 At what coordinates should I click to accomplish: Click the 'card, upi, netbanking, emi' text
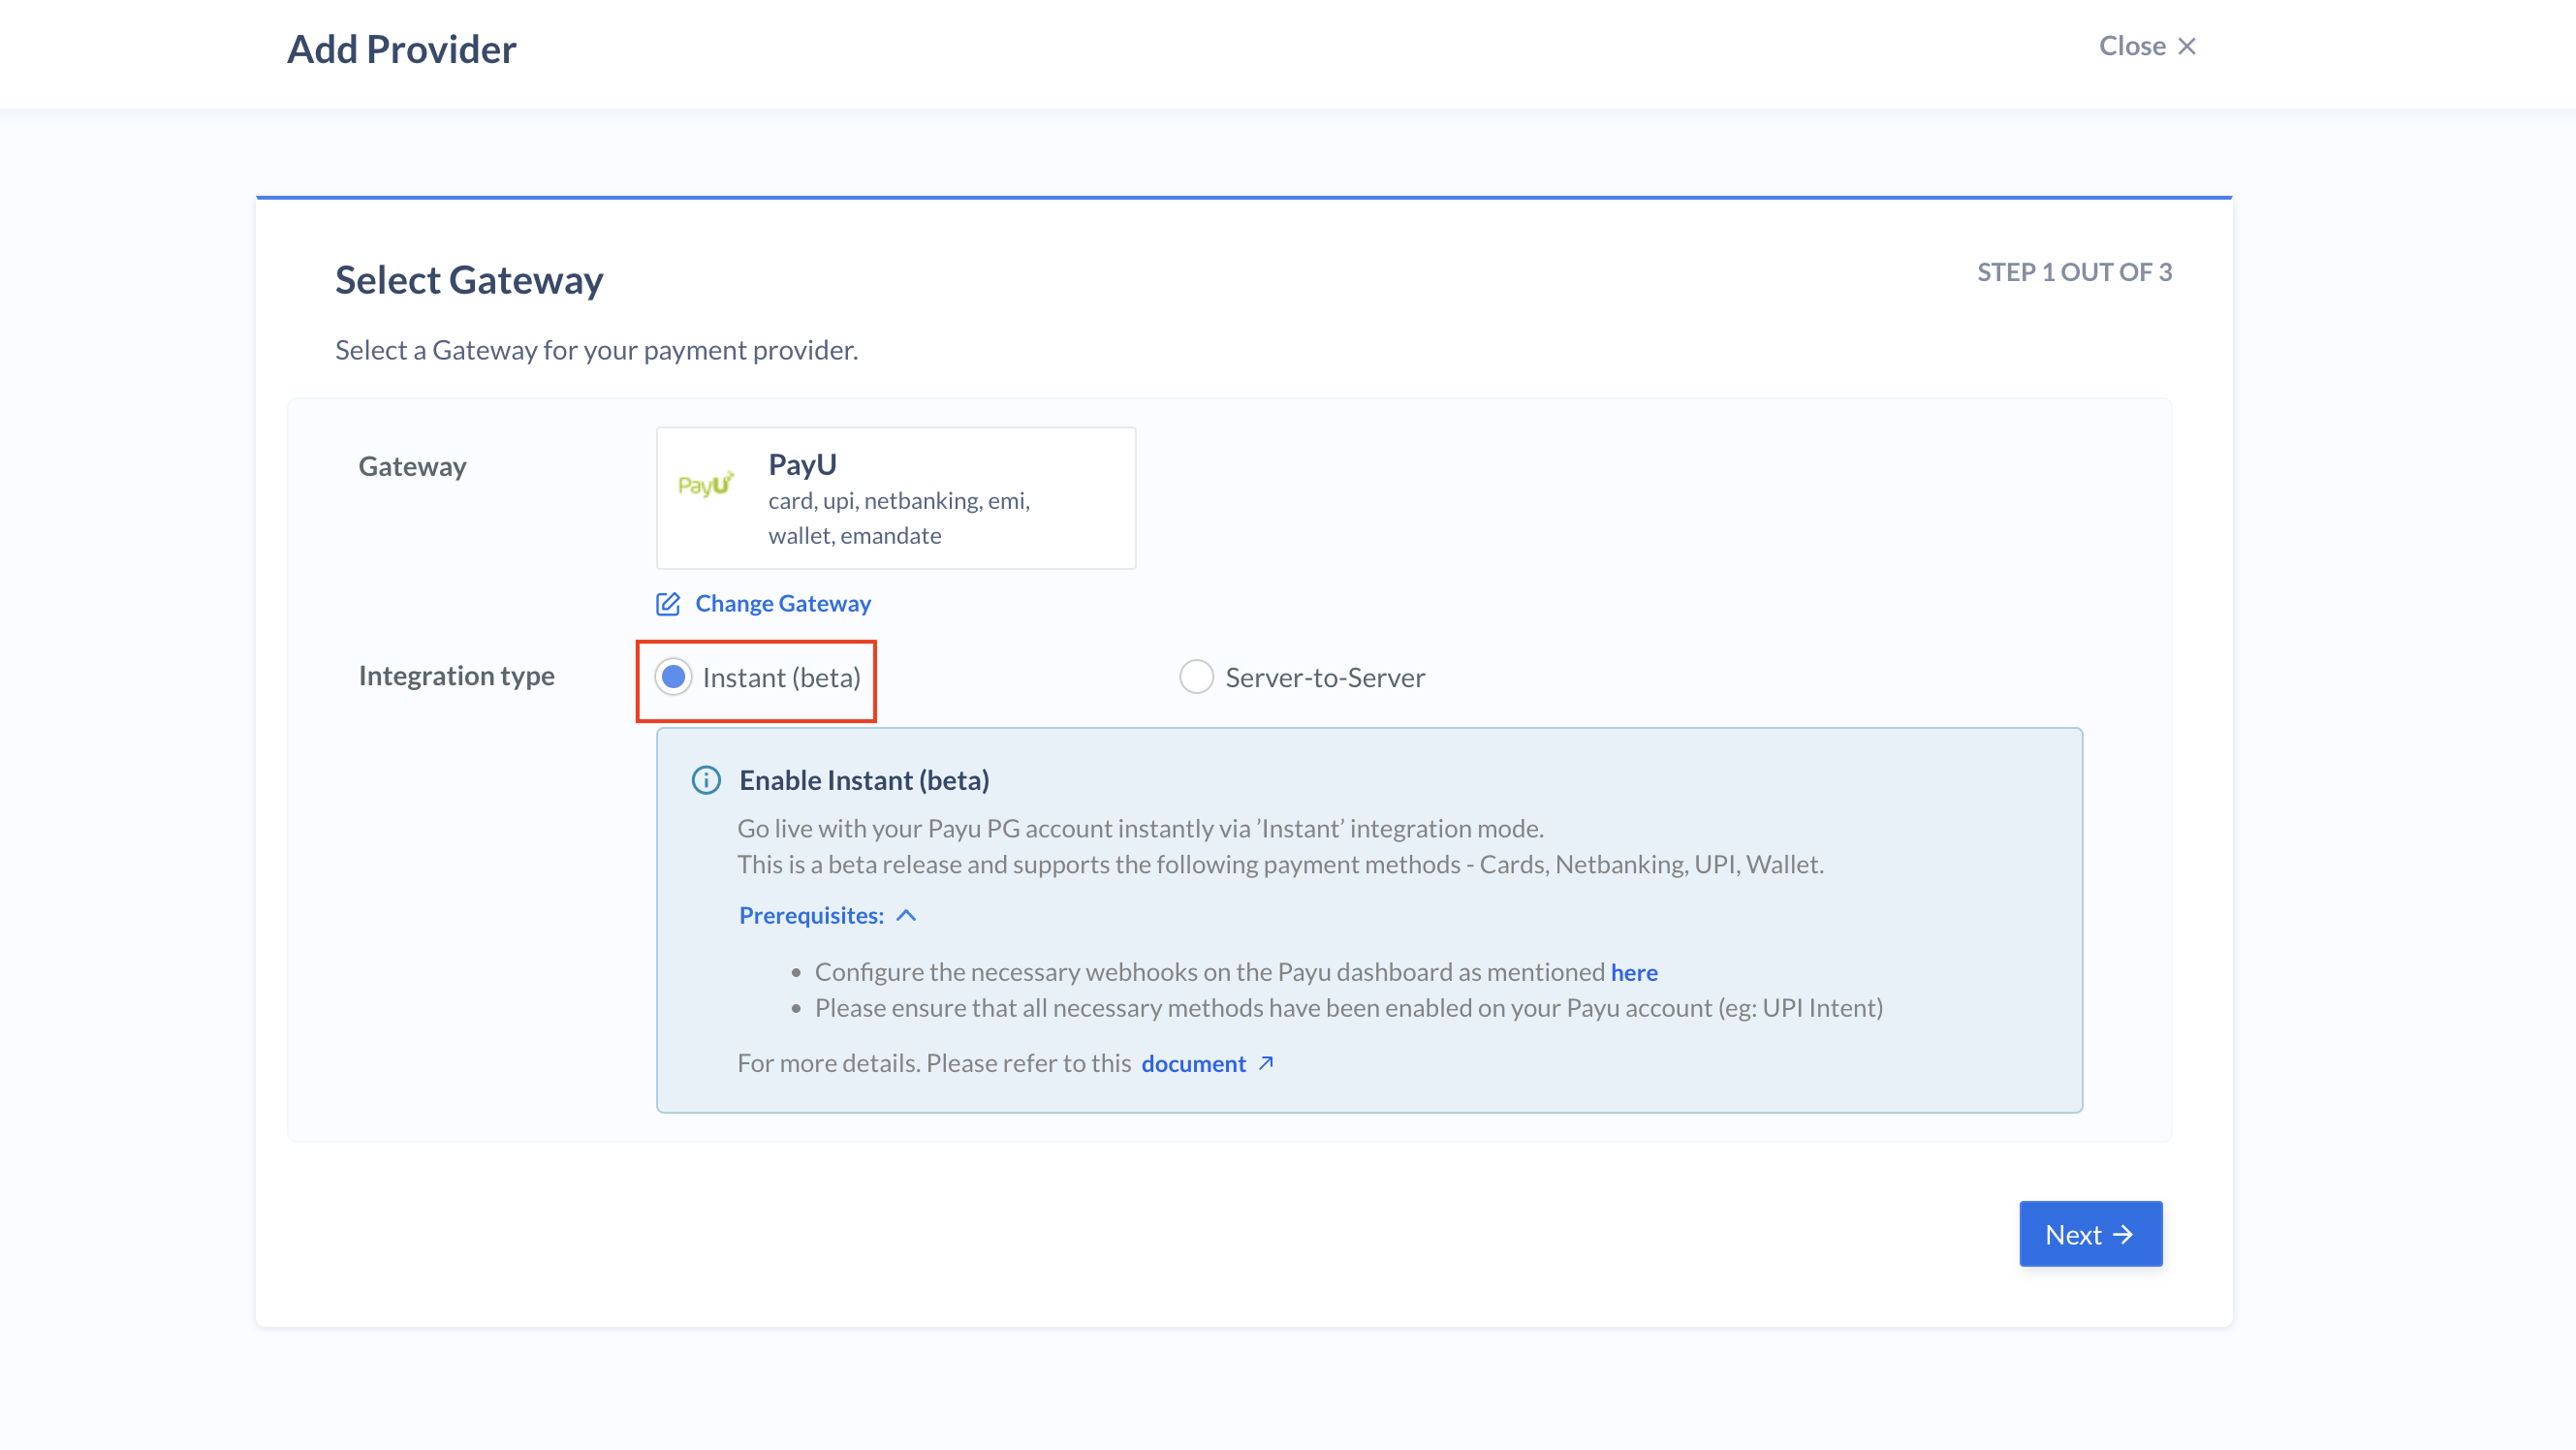[899, 500]
